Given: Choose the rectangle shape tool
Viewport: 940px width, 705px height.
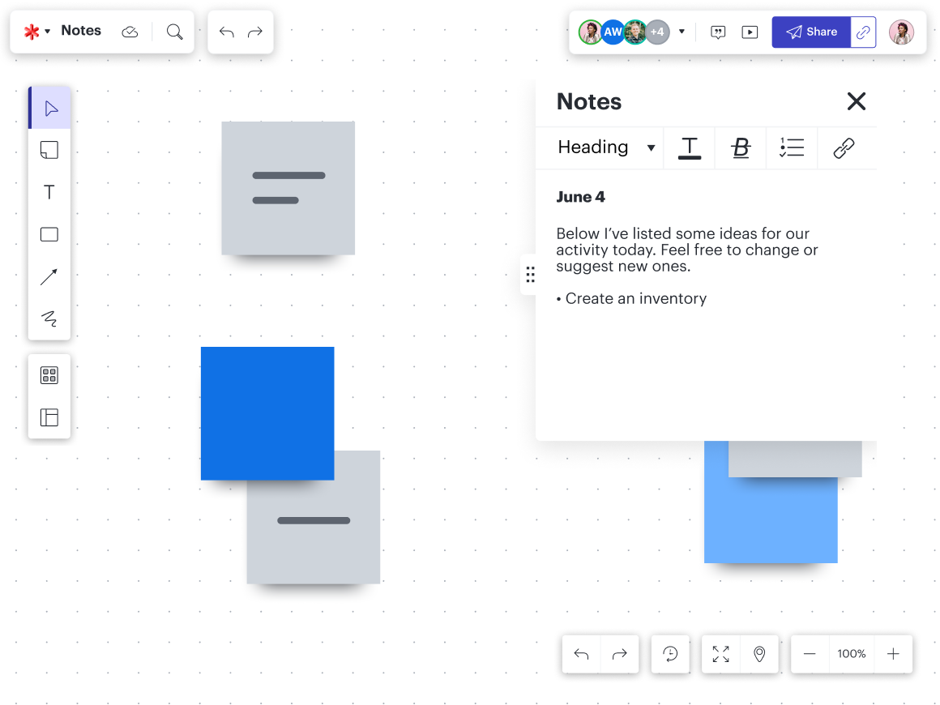Looking at the screenshot, I should [x=49, y=235].
